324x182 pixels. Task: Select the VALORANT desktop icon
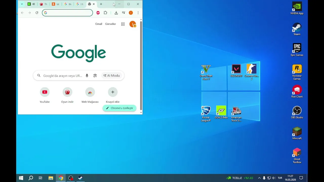(x=236, y=71)
